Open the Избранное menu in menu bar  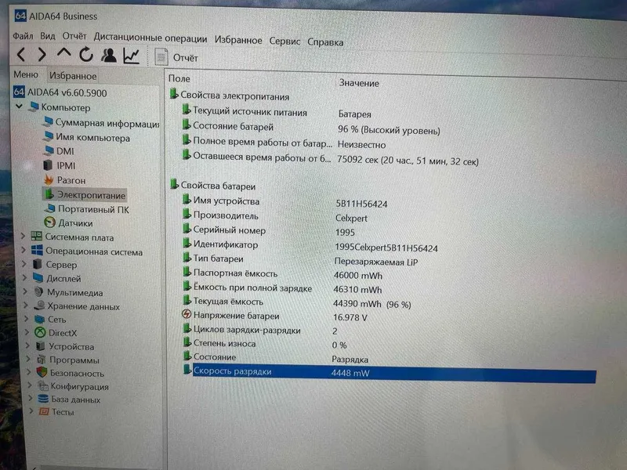tap(238, 40)
